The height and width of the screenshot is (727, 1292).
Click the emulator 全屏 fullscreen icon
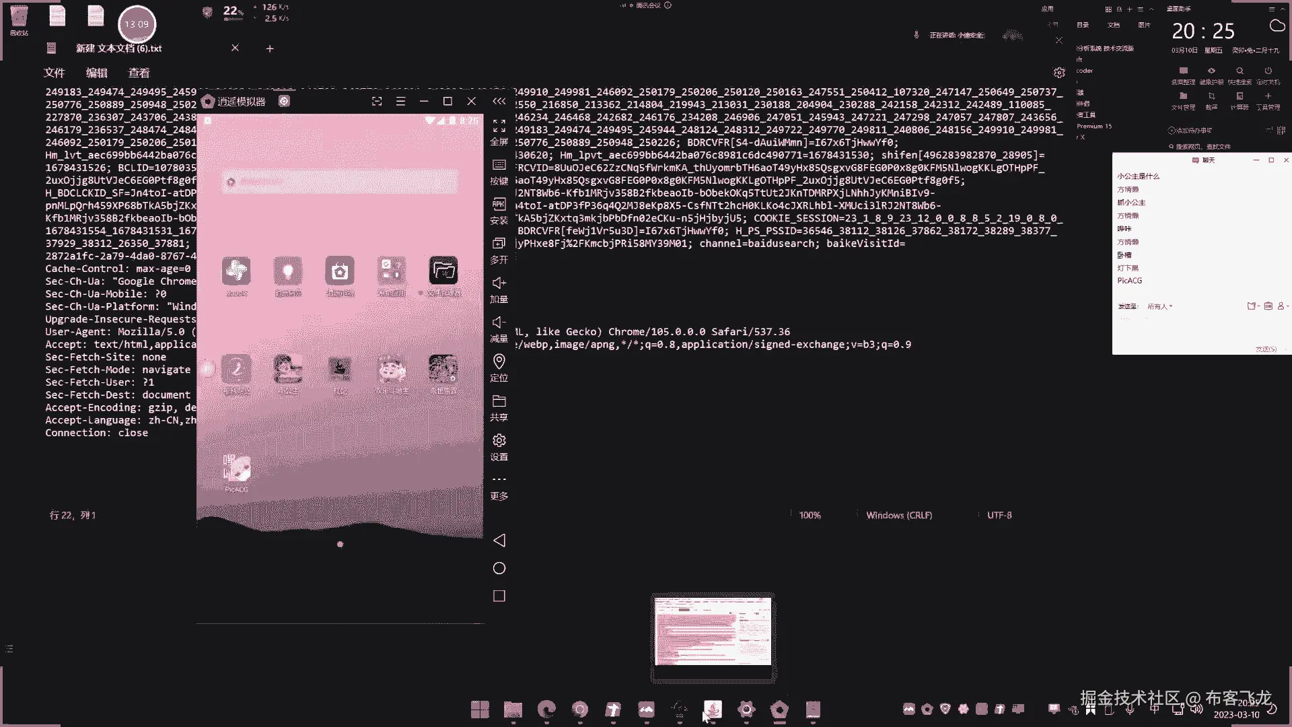(x=499, y=127)
